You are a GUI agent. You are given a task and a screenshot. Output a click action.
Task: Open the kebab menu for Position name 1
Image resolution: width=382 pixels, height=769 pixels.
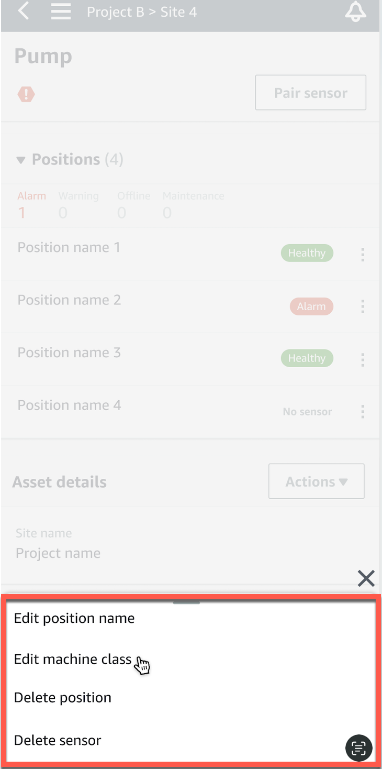(363, 254)
